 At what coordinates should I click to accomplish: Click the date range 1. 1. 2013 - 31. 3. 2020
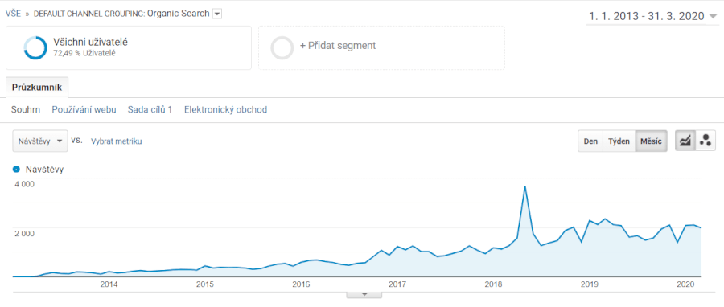(x=647, y=17)
